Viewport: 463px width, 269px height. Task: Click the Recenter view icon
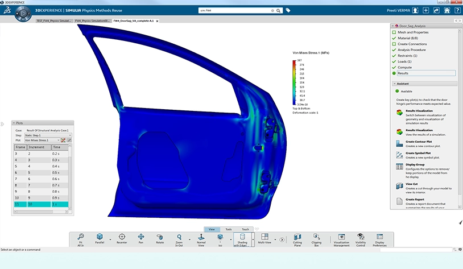122,237
